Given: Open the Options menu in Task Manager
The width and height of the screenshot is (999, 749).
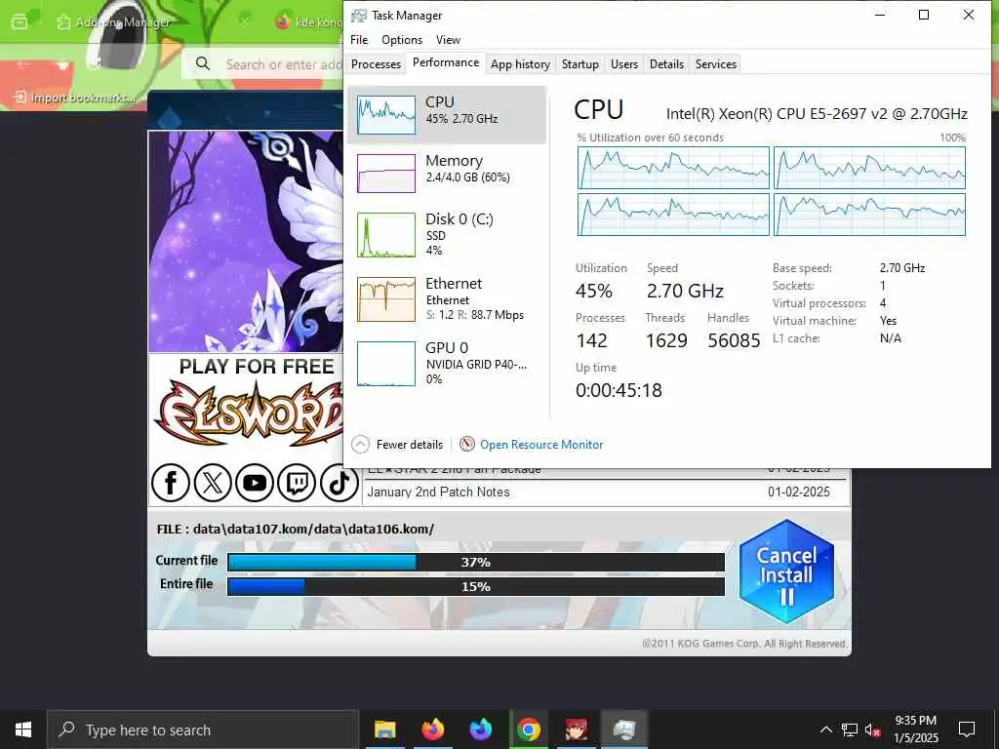Looking at the screenshot, I should (x=402, y=39).
